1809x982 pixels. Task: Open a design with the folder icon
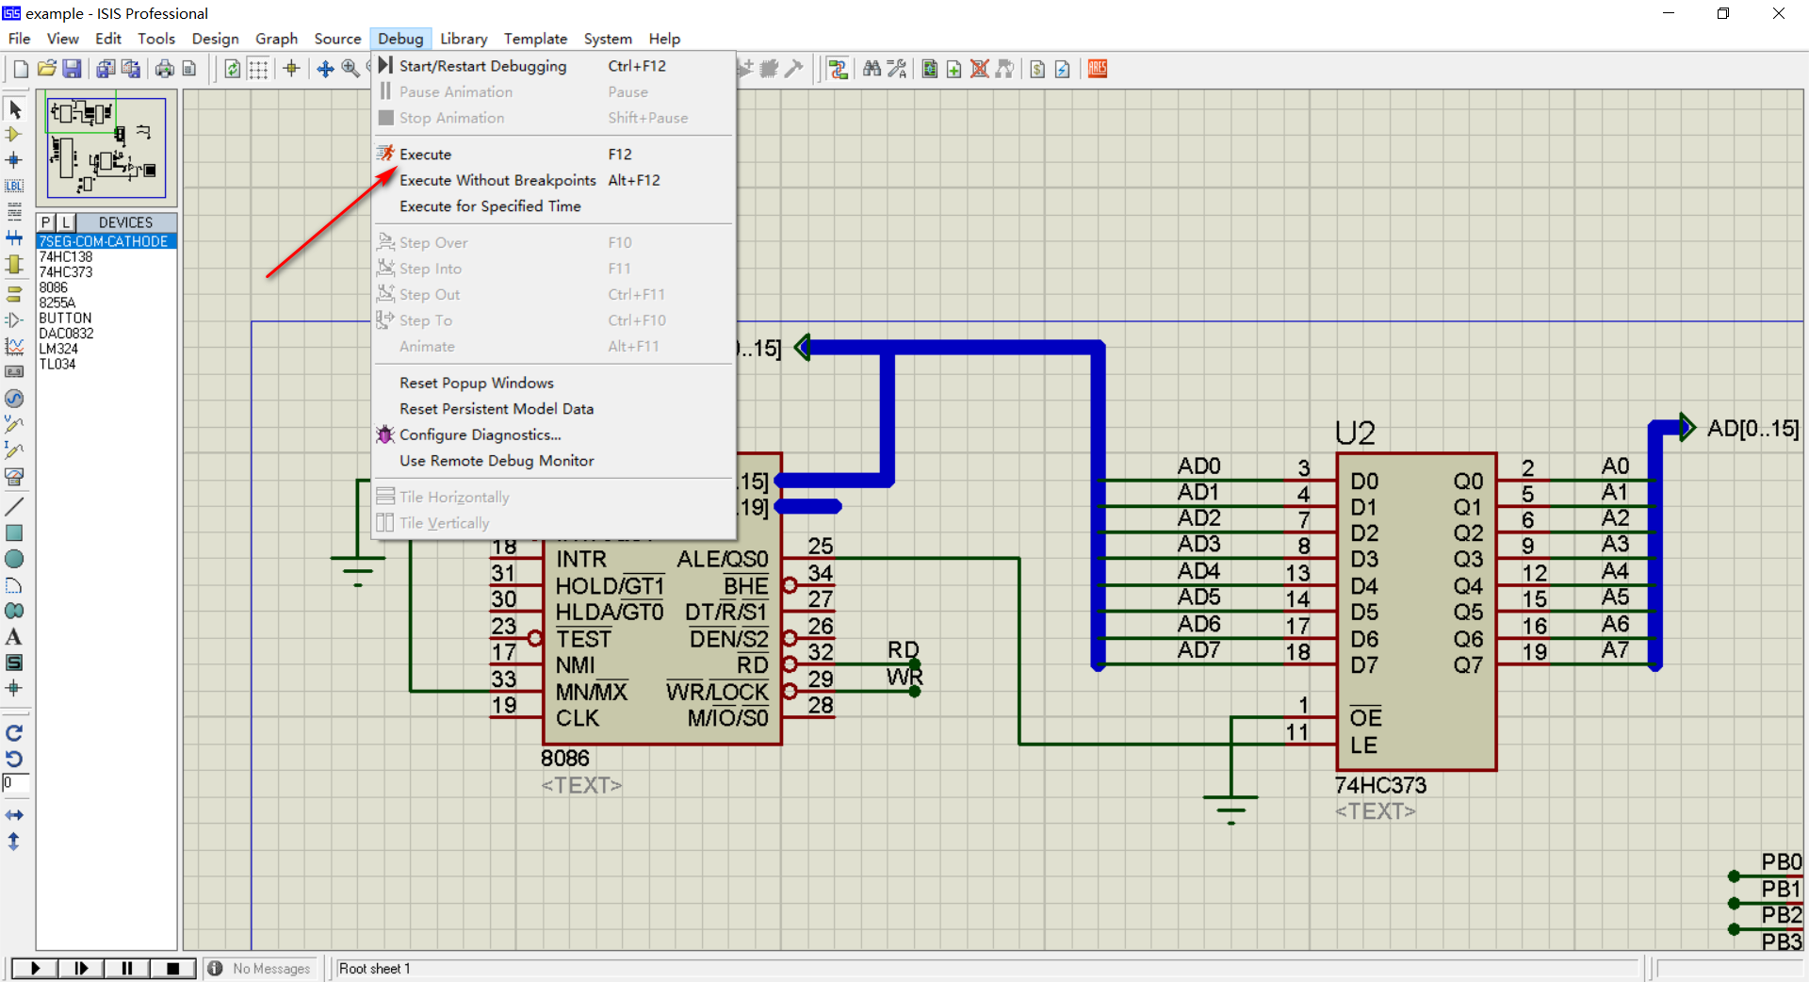coord(47,69)
